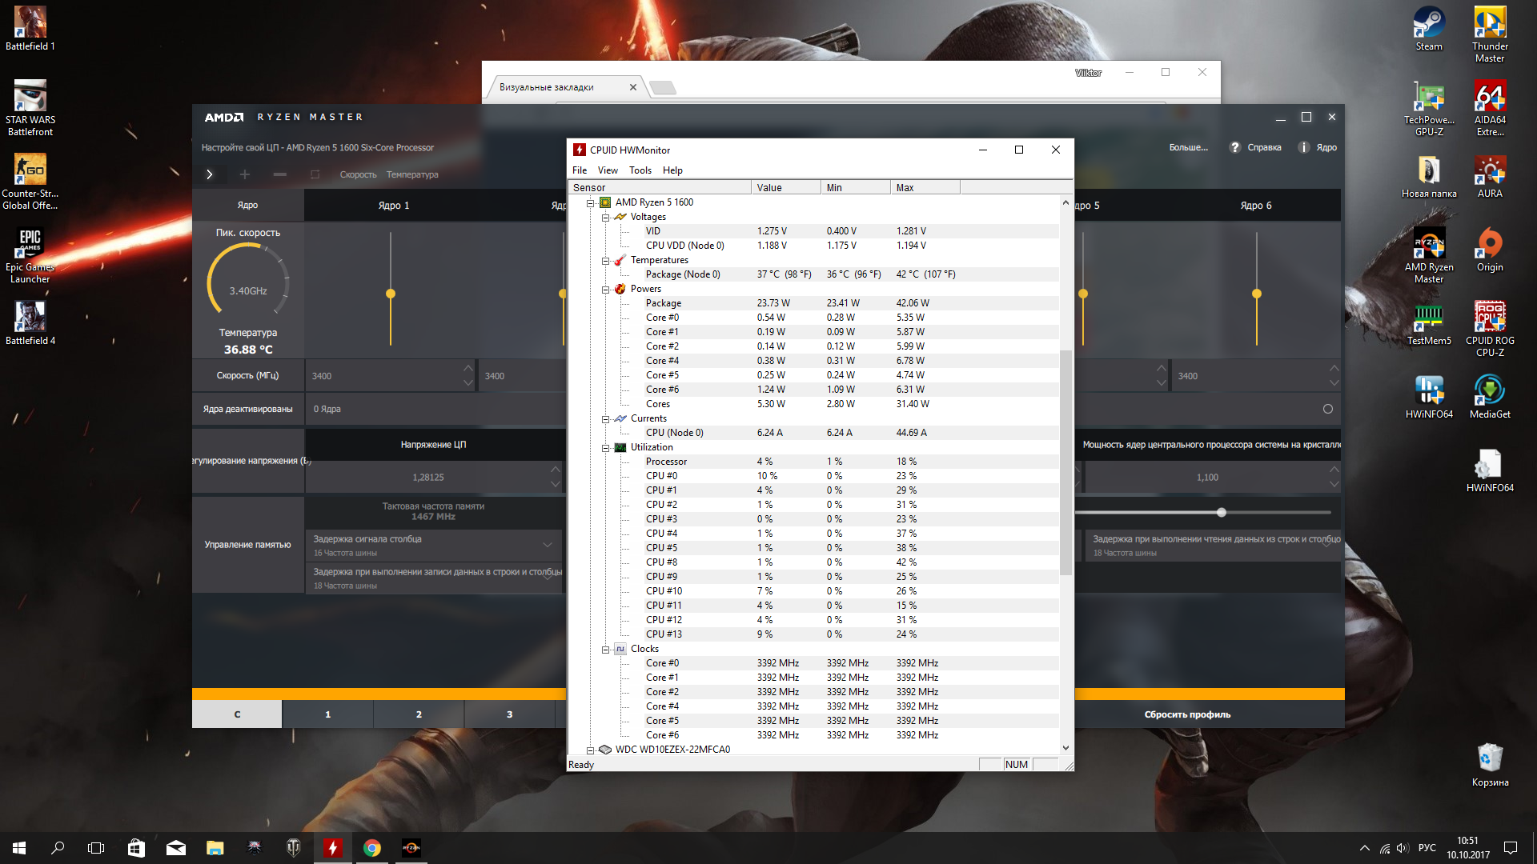Open the CPUID ROG CPU-Z shortcut

point(1490,318)
